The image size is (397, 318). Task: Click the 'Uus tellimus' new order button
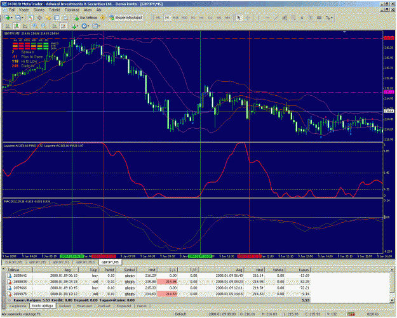click(86, 18)
